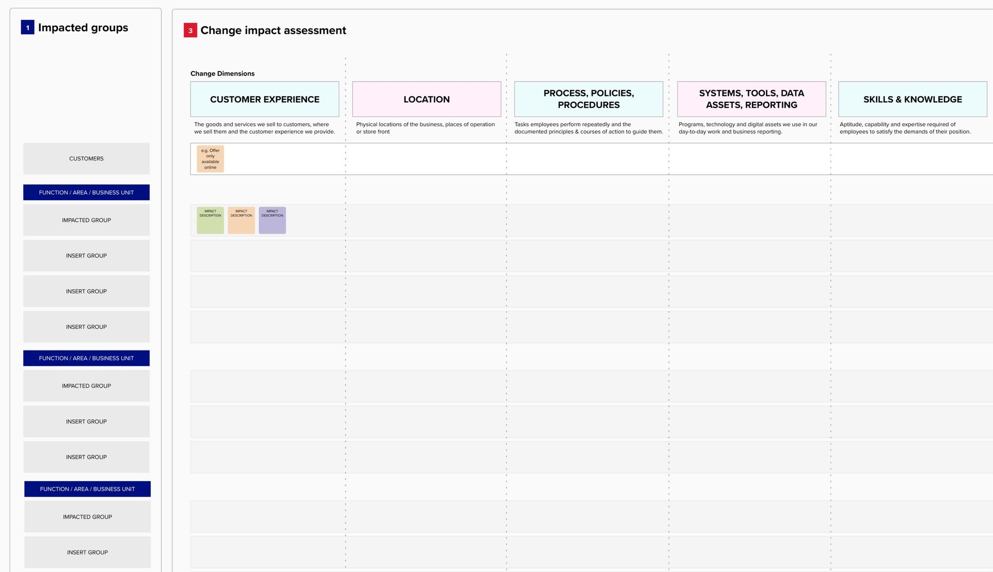Image resolution: width=993 pixels, height=572 pixels.
Task: Click the first IMPACTED GROUP box
Action: coord(86,220)
